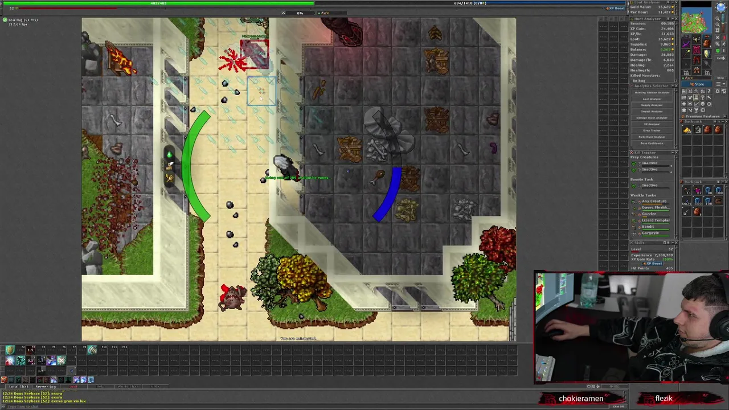Expand the Premium Features section

(x=725, y=116)
